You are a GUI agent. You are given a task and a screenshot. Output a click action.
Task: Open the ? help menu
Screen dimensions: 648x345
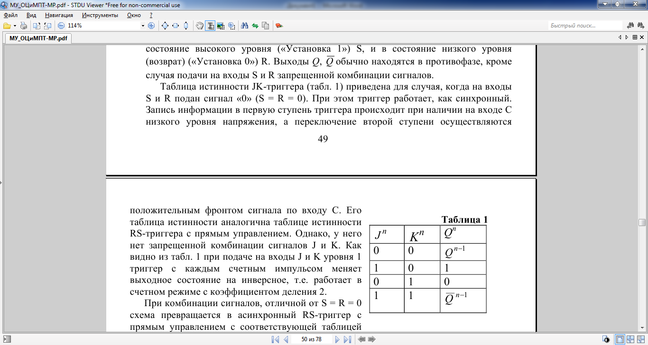[151, 15]
